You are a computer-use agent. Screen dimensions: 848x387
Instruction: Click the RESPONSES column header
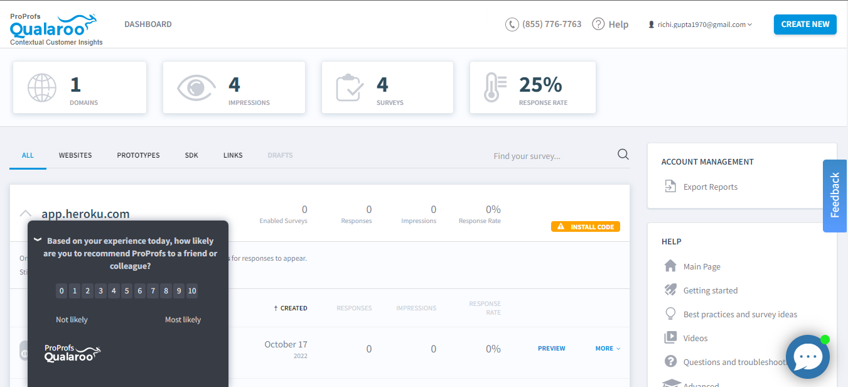354,308
